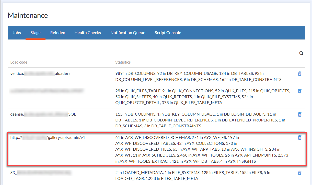Delete the QLIK_FILES_TABLE stage entry
The height and width of the screenshot is (185, 312).
[x=300, y=91]
